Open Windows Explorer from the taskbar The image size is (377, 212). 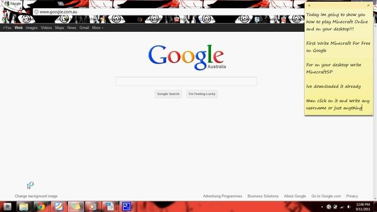coord(24,207)
